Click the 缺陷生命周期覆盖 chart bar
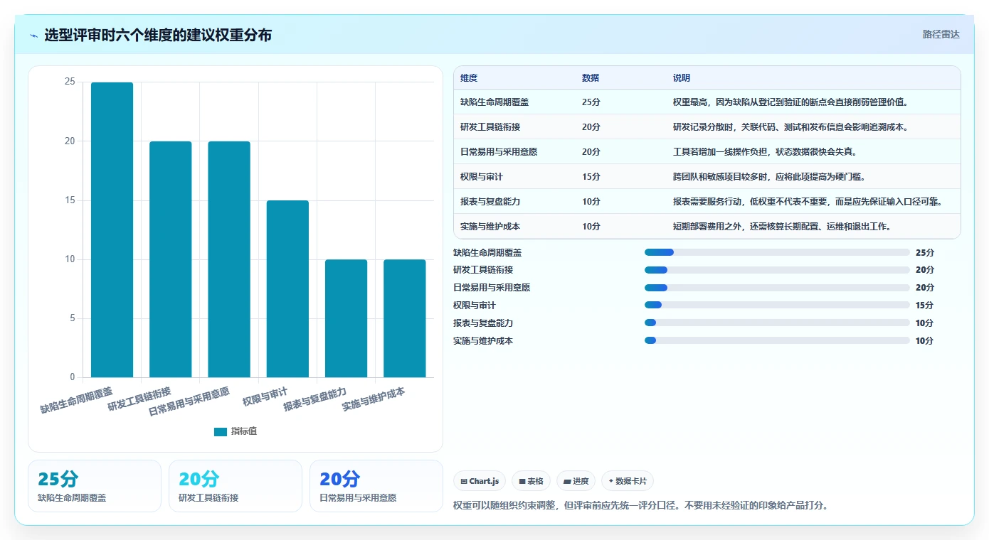This screenshot has width=989, height=540. pyautogui.click(x=112, y=229)
